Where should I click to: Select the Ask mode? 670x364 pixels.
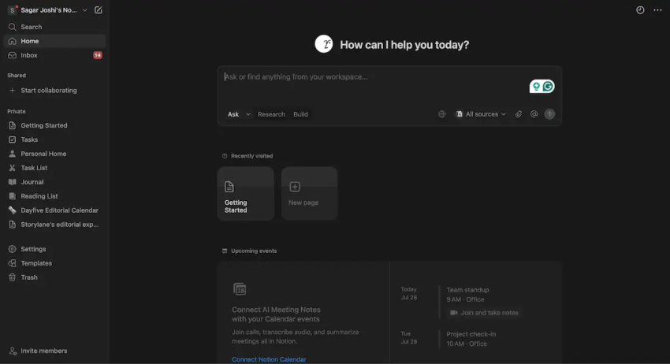[x=233, y=114]
